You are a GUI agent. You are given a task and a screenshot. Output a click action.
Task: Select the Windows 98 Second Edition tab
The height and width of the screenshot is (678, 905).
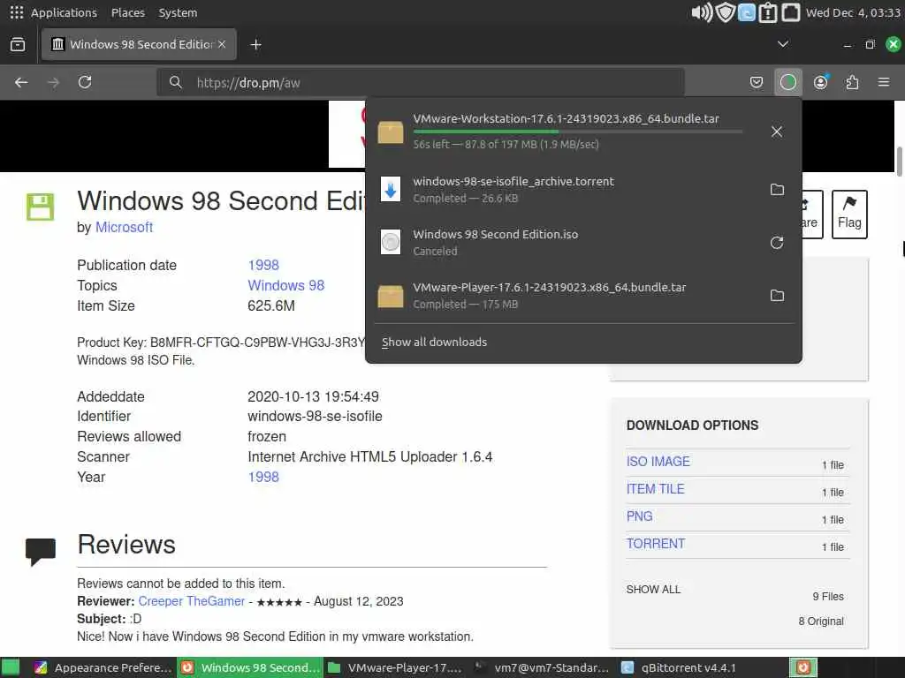[139, 44]
